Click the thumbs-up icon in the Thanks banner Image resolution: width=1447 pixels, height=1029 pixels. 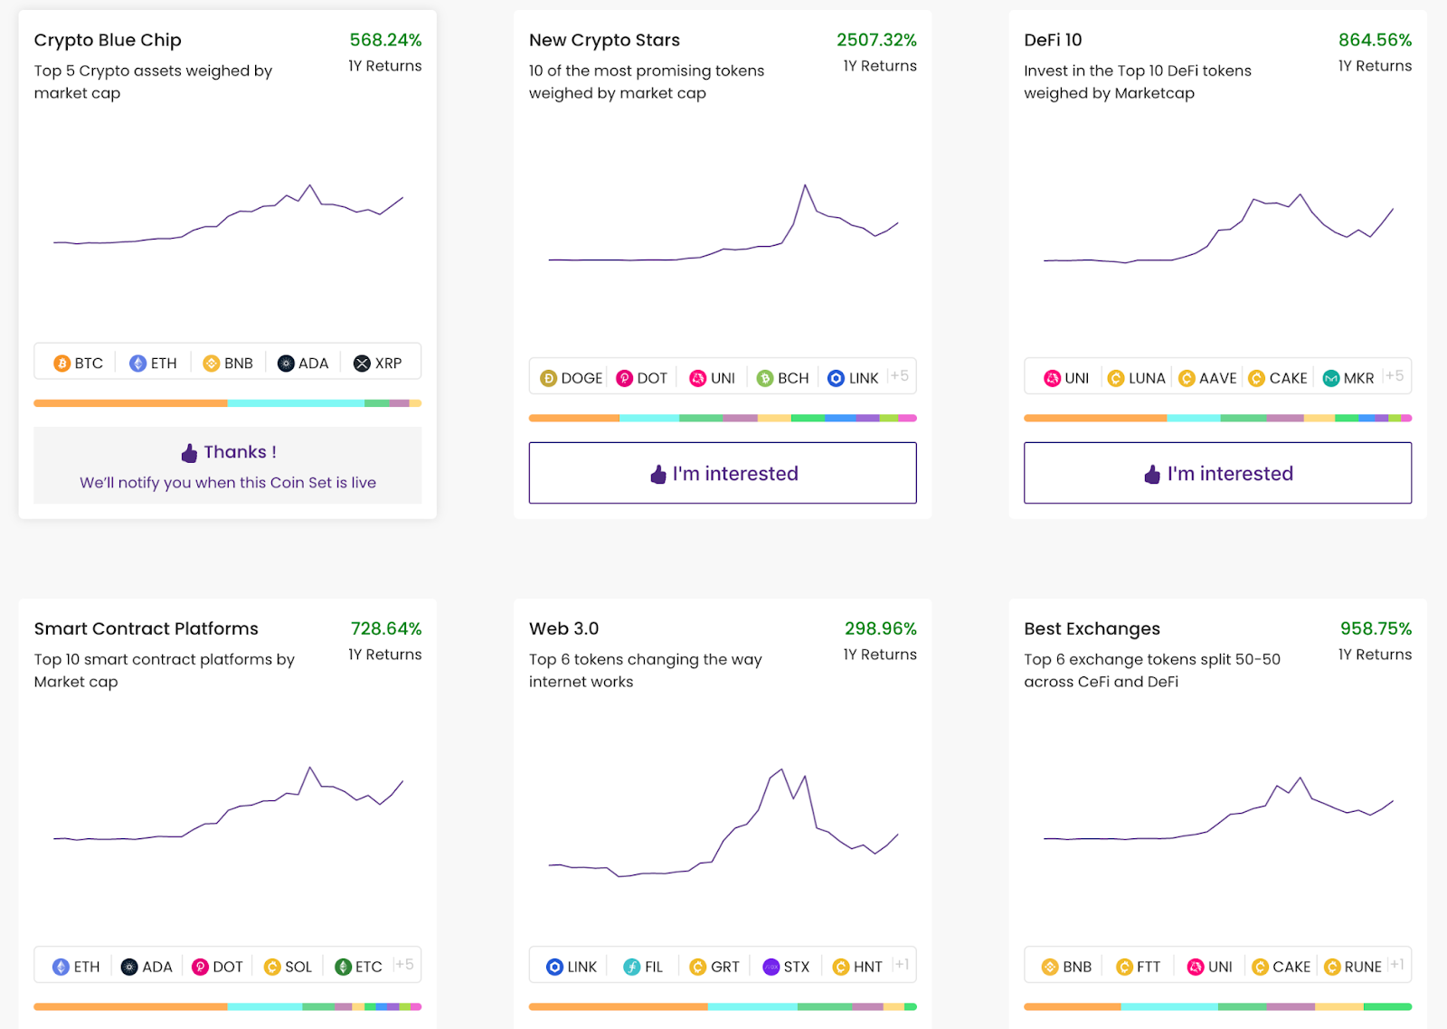pyautogui.click(x=189, y=453)
